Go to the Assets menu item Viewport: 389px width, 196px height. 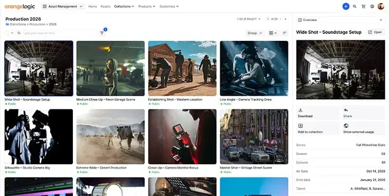pyautogui.click(x=105, y=6)
